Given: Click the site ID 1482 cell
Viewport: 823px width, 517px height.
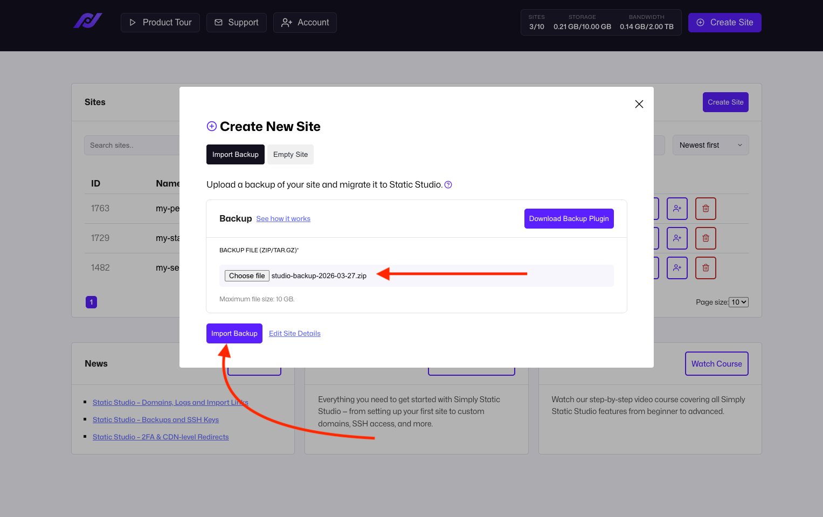Looking at the screenshot, I should click(100, 268).
